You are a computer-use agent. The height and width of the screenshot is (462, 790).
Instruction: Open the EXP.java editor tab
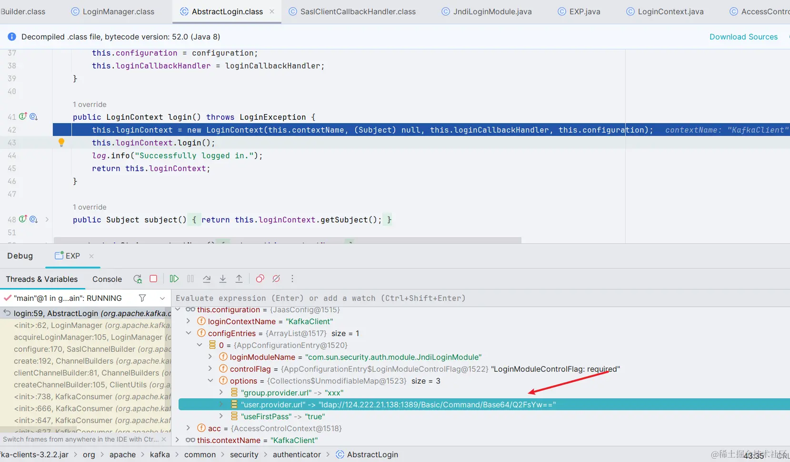(579, 11)
